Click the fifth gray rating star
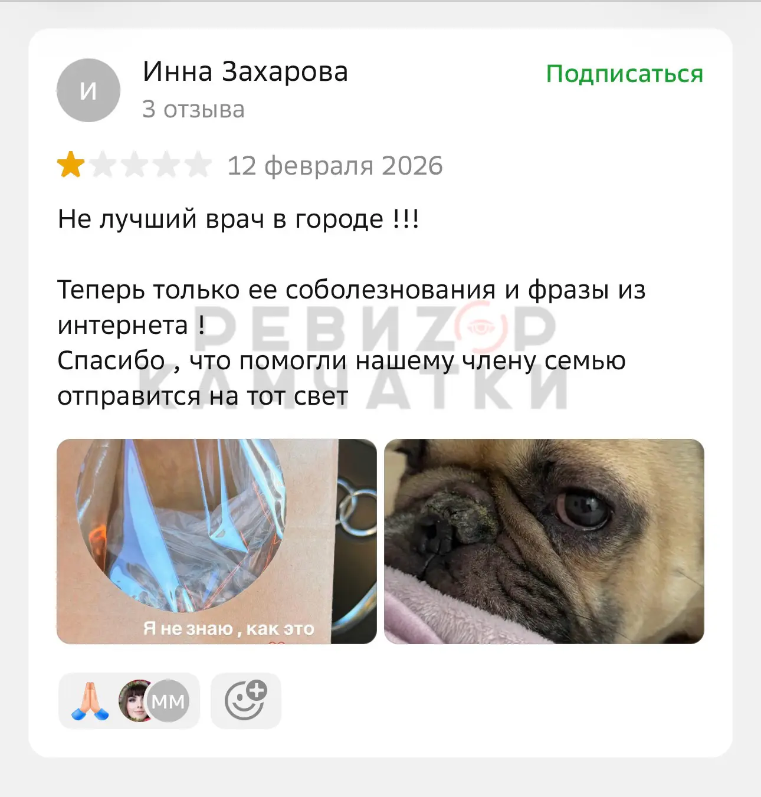The image size is (761, 797). point(198,165)
